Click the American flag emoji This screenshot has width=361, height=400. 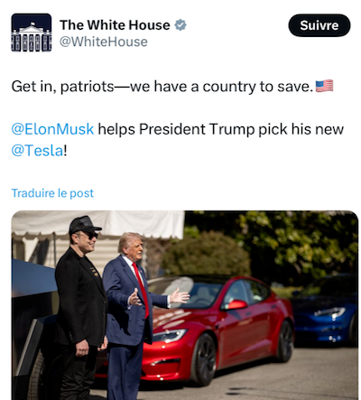pos(324,86)
